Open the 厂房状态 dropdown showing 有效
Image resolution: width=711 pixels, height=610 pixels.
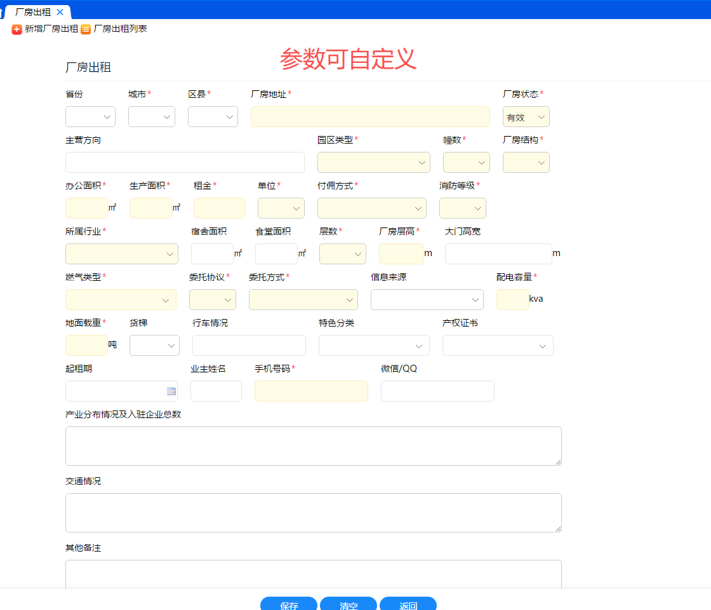coord(526,117)
